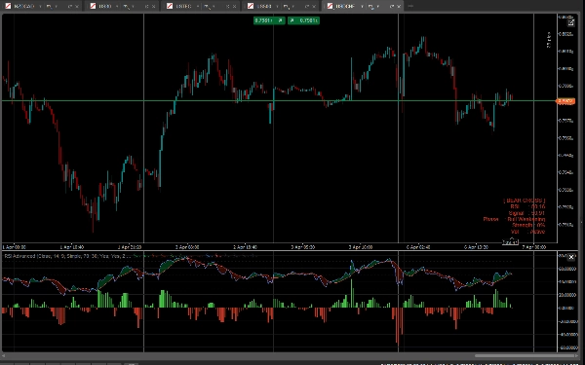585x365 pixels.
Task: Close the RSI Advanced indicator panel
Action: pyautogui.click(x=570, y=257)
